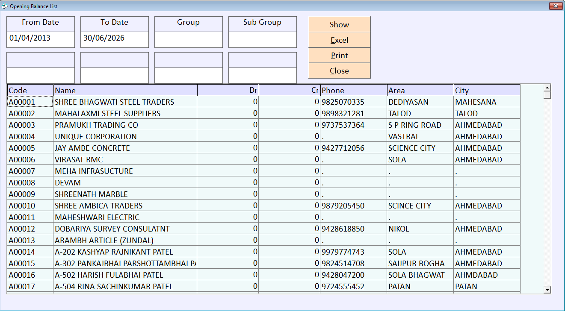Select MAHALAXMI STEEL SUPPLIERS name cell
The width and height of the screenshot is (565, 311).
point(125,114)
